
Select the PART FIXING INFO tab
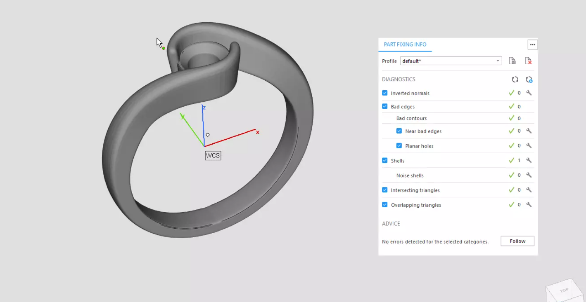[x=405, y=44]
